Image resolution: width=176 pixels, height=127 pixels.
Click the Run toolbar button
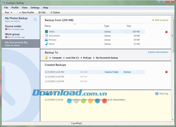pyautogui.click(x=7, y=12)
